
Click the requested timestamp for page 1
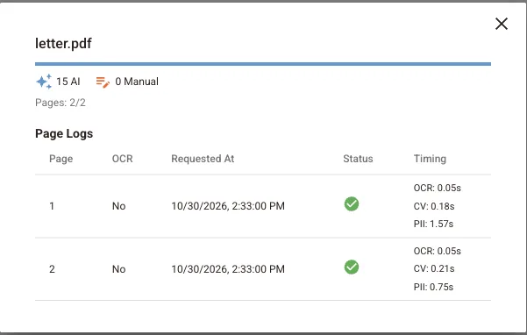pos(228,206)
